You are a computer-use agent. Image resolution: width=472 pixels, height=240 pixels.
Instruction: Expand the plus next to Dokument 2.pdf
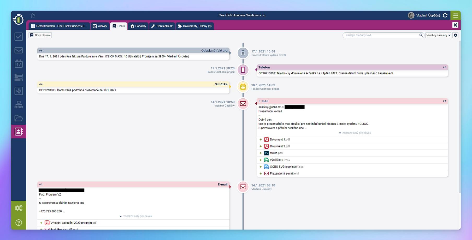pyautogui.click(x=261, y=146)
